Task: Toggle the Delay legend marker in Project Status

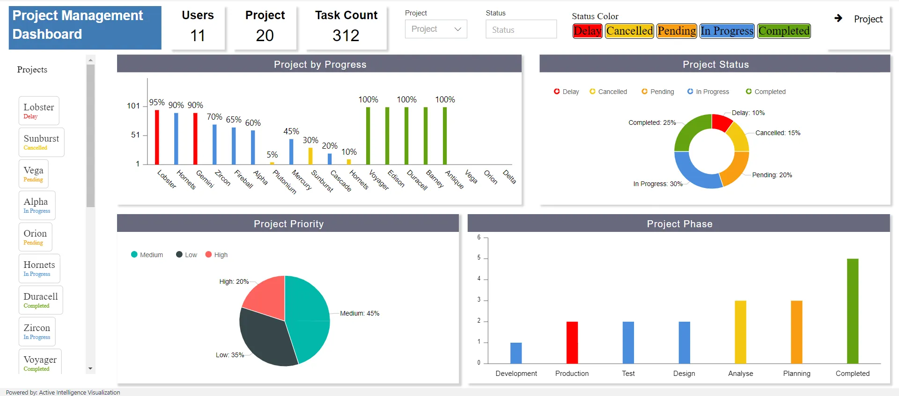Action: click(x=557, y=92)
